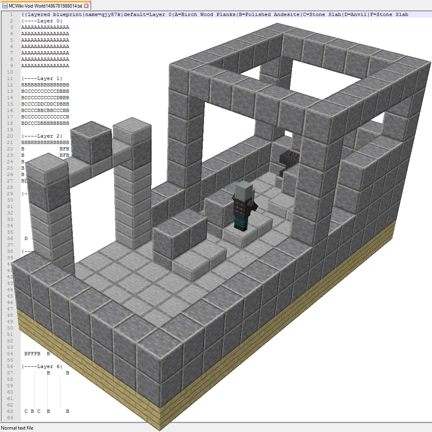Viewport: 432px width, 432px height.
Task: Click the 'Normal text file' status bar field
Action: tap(18, 428)
